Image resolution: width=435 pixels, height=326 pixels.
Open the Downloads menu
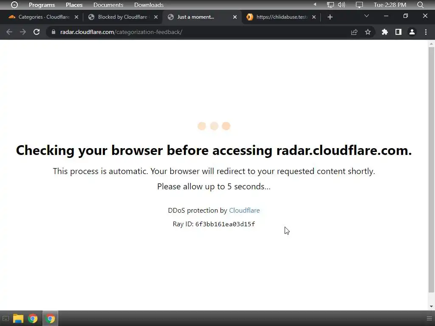point(149,5)
